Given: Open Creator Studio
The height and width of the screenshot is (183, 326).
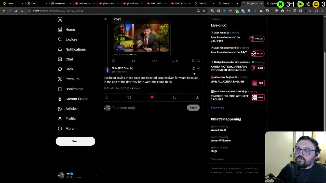Looking at the screenshot, I should click(73, 99).
